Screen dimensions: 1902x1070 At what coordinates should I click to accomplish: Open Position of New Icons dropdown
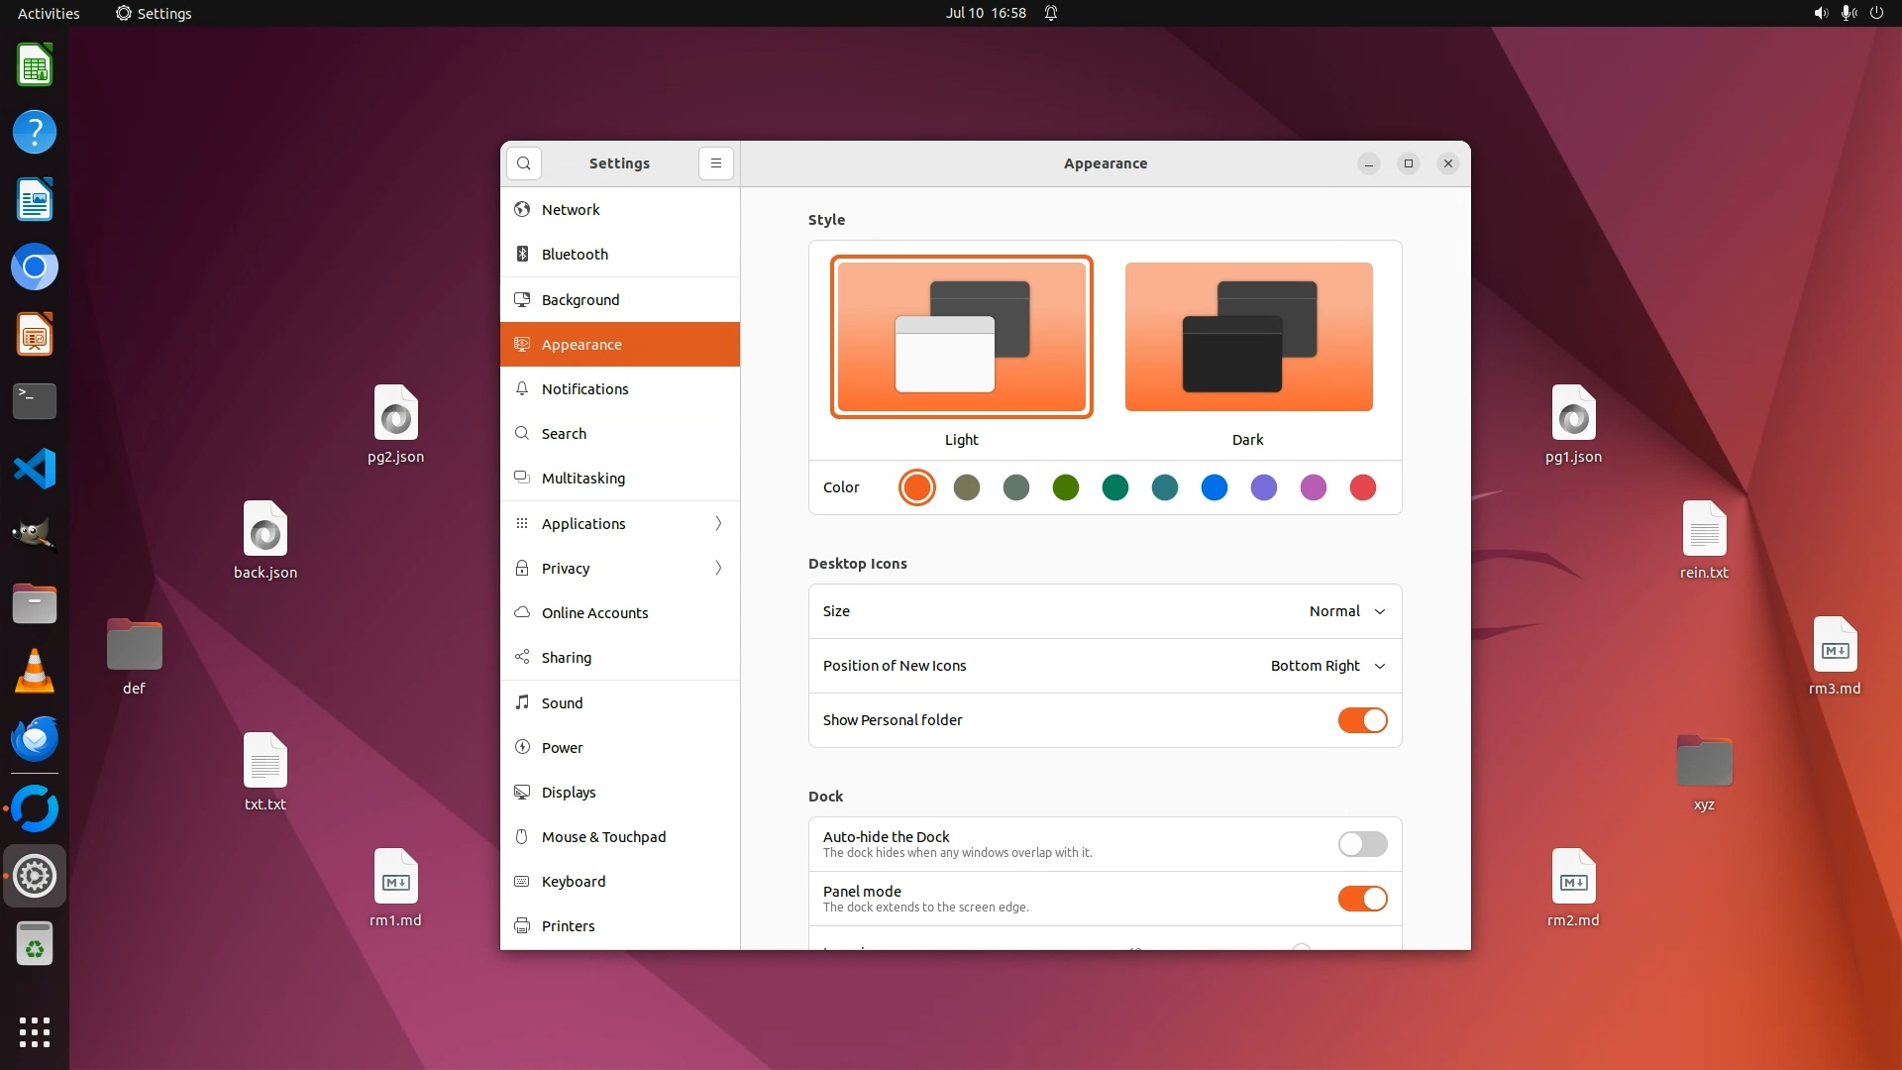1327,666
